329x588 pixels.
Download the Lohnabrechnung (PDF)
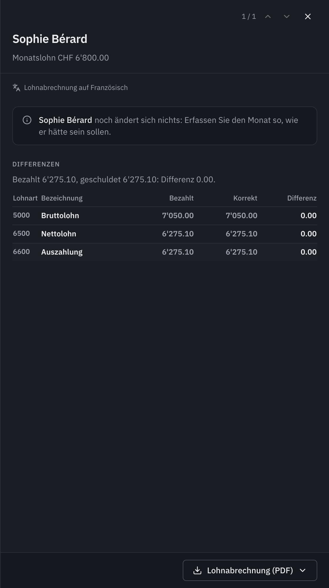tap(250, 570)
